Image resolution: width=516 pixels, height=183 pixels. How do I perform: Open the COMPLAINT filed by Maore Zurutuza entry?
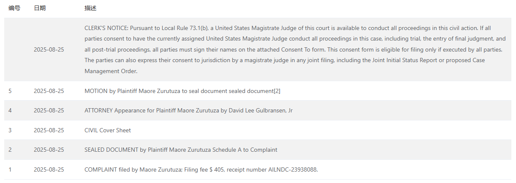pos(201,169)
